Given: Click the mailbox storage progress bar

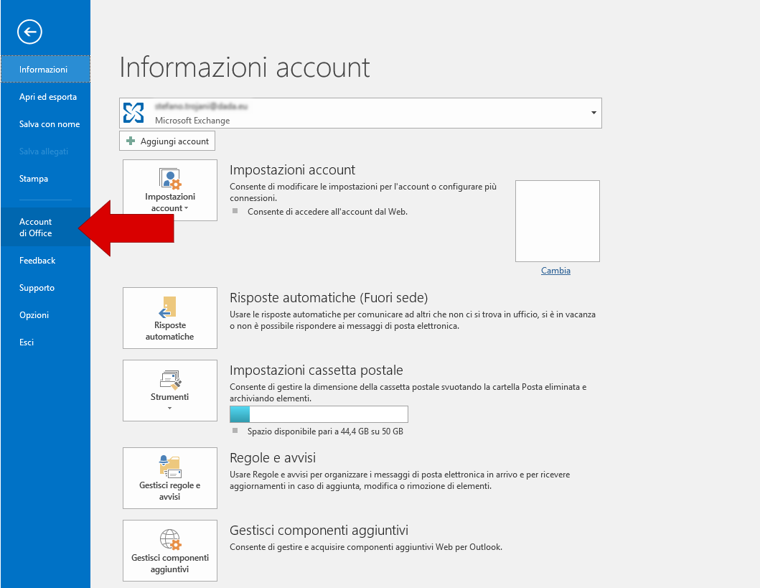Looking at the screenshot, I should (319, 414).
